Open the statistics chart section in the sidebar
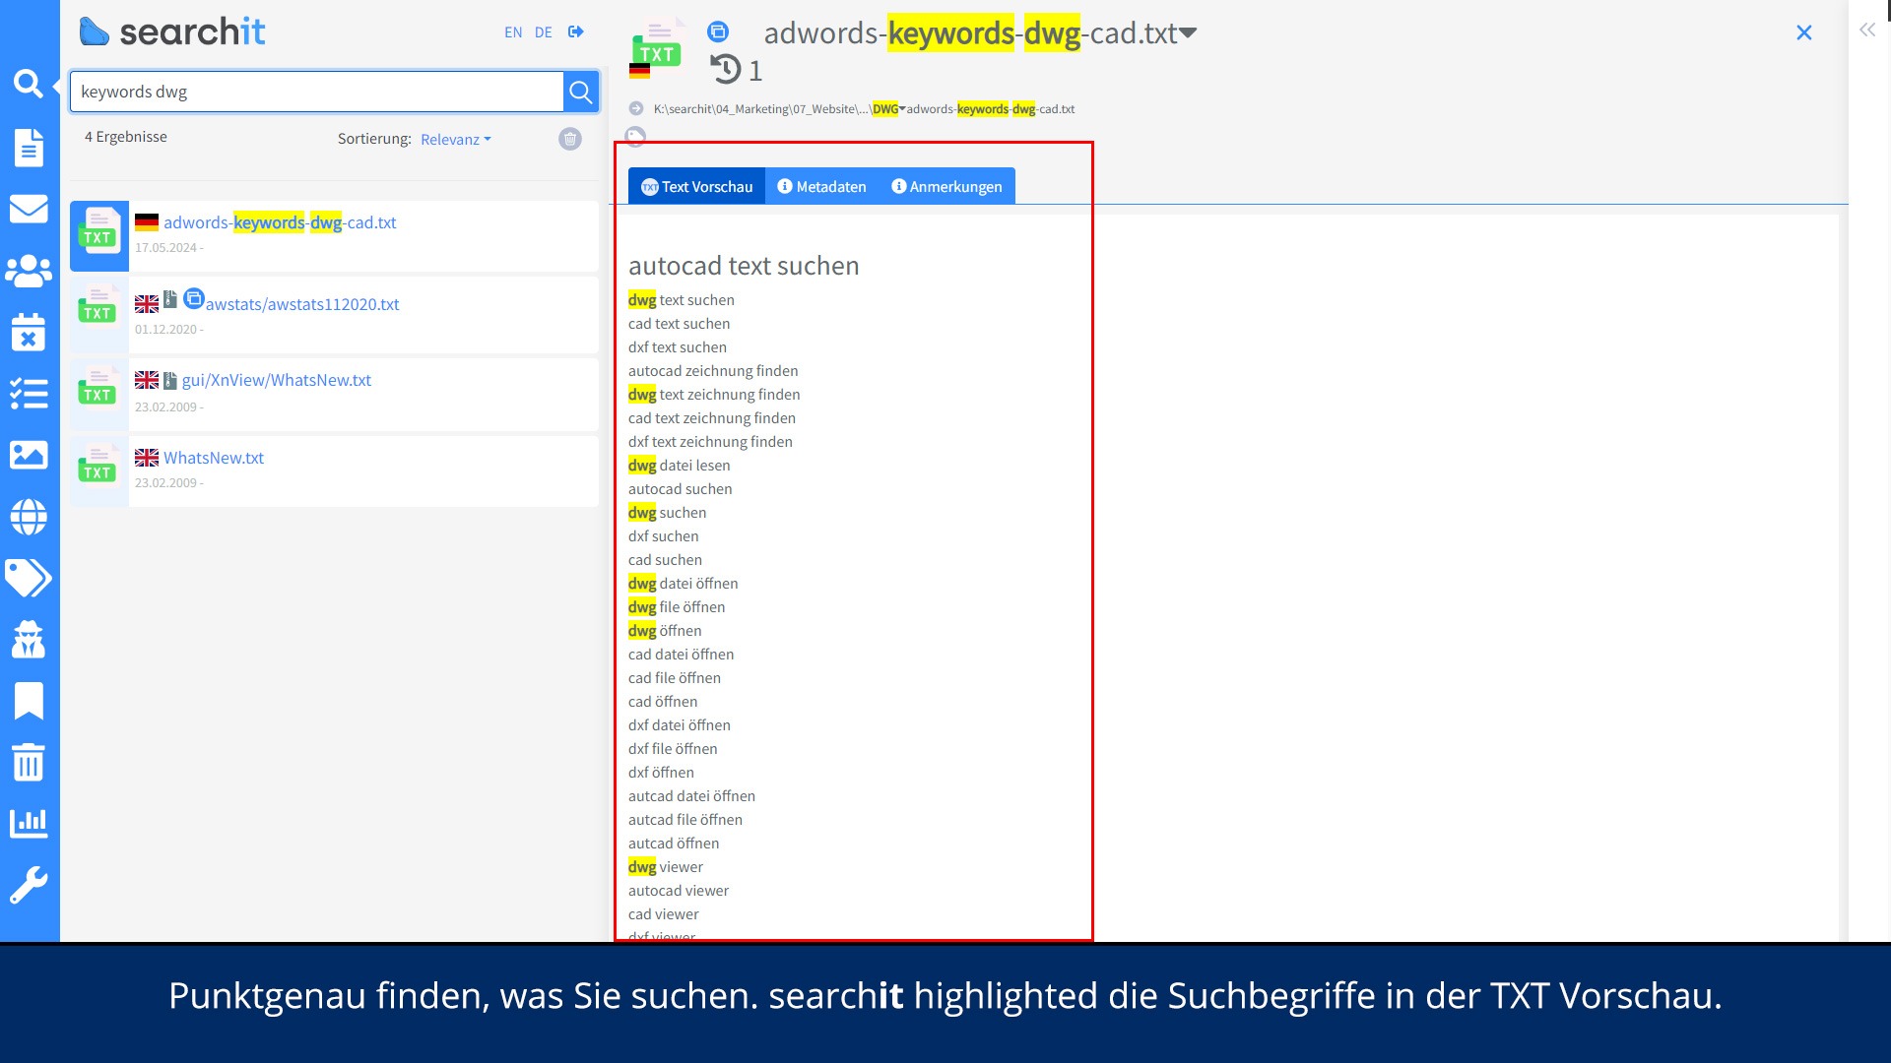The image size is (1891, 1063). coord(29,823)
